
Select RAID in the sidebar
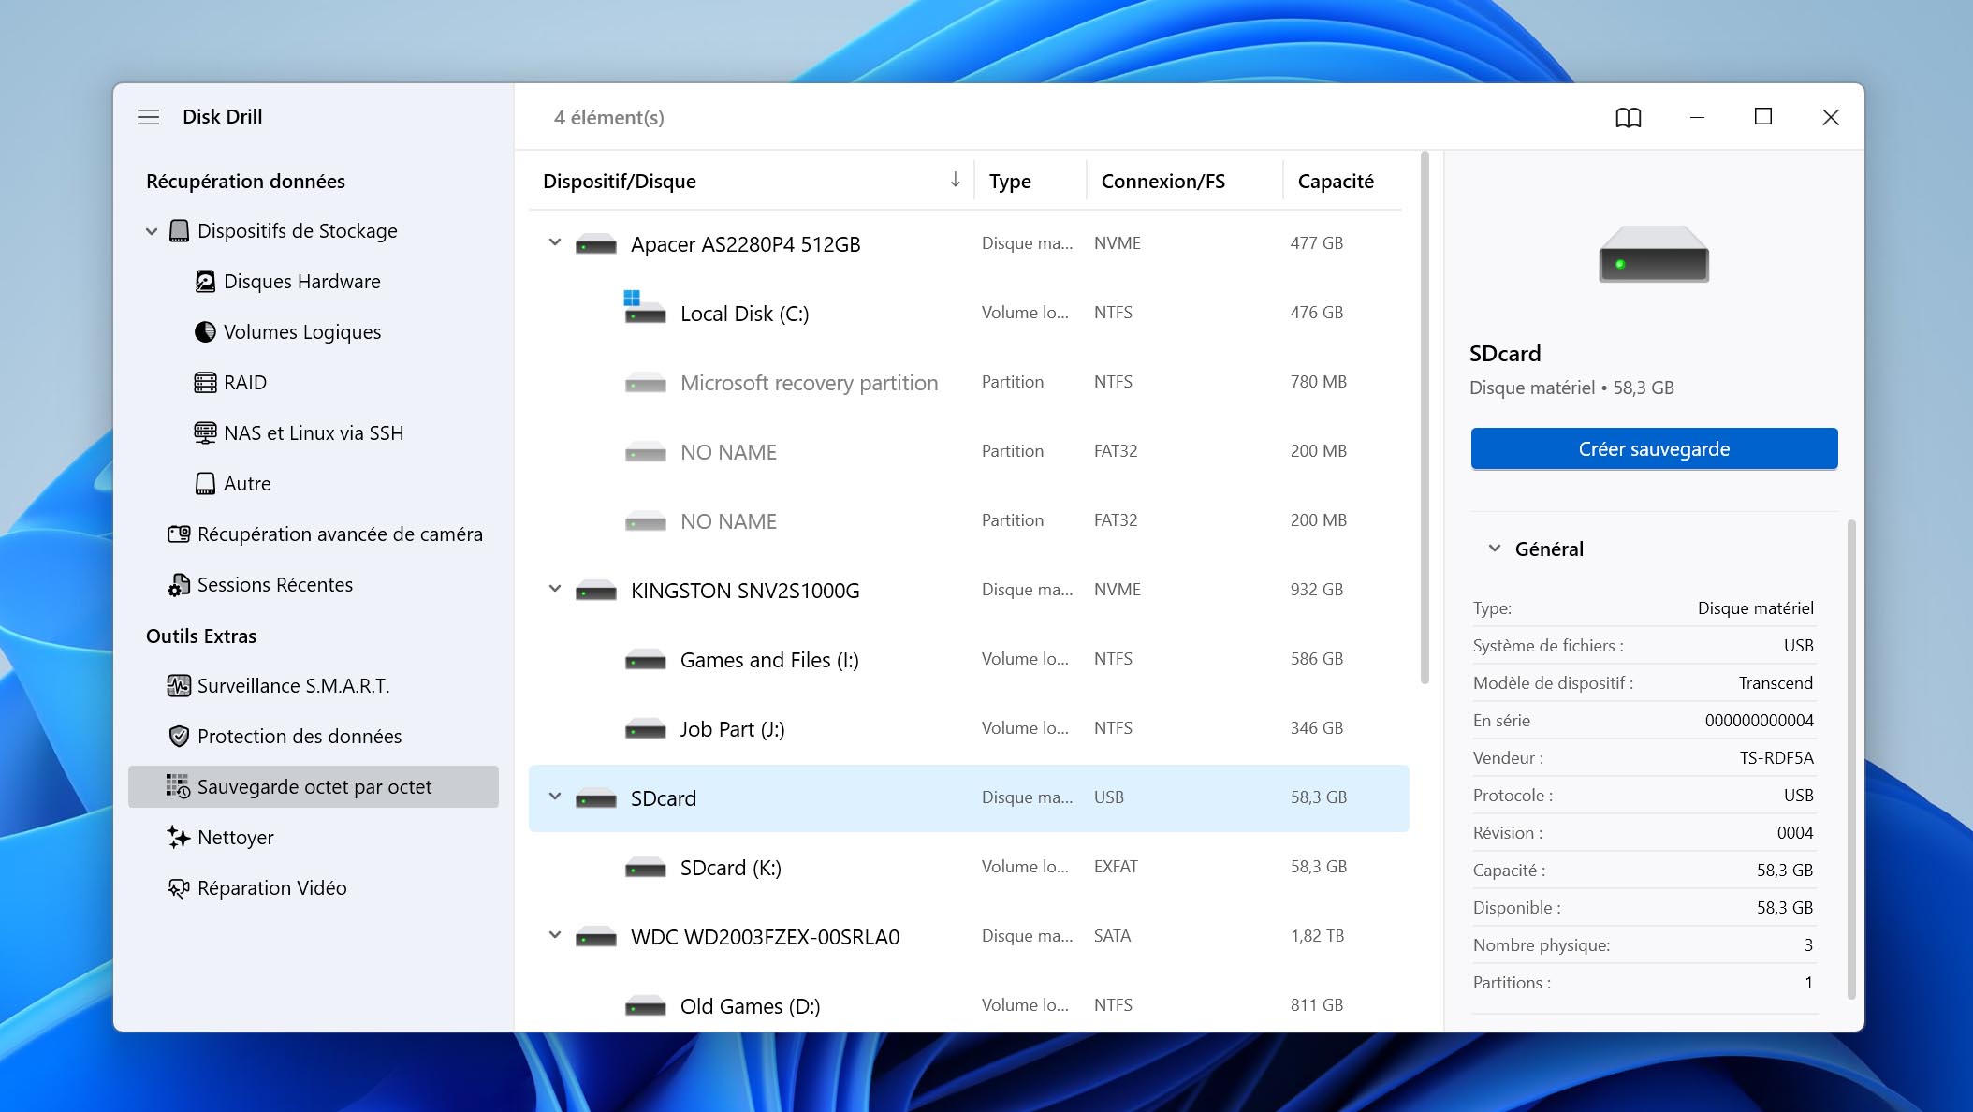point(314,383)
